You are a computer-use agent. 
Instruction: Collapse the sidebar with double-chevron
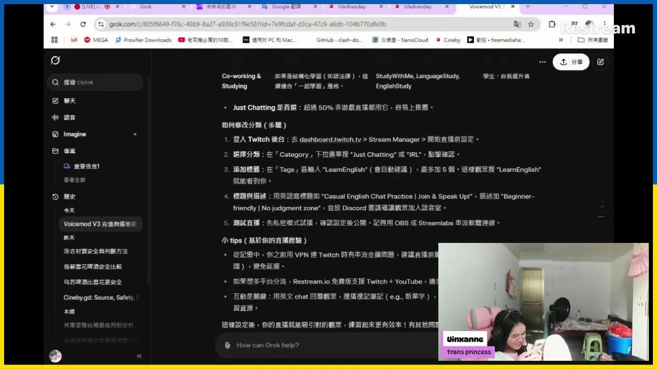tap(139, 356)
